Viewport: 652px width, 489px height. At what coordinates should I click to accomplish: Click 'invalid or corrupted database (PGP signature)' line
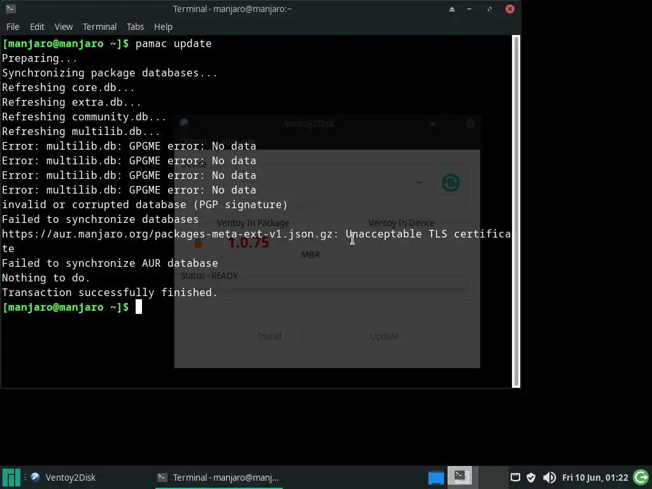click(145, 204)
